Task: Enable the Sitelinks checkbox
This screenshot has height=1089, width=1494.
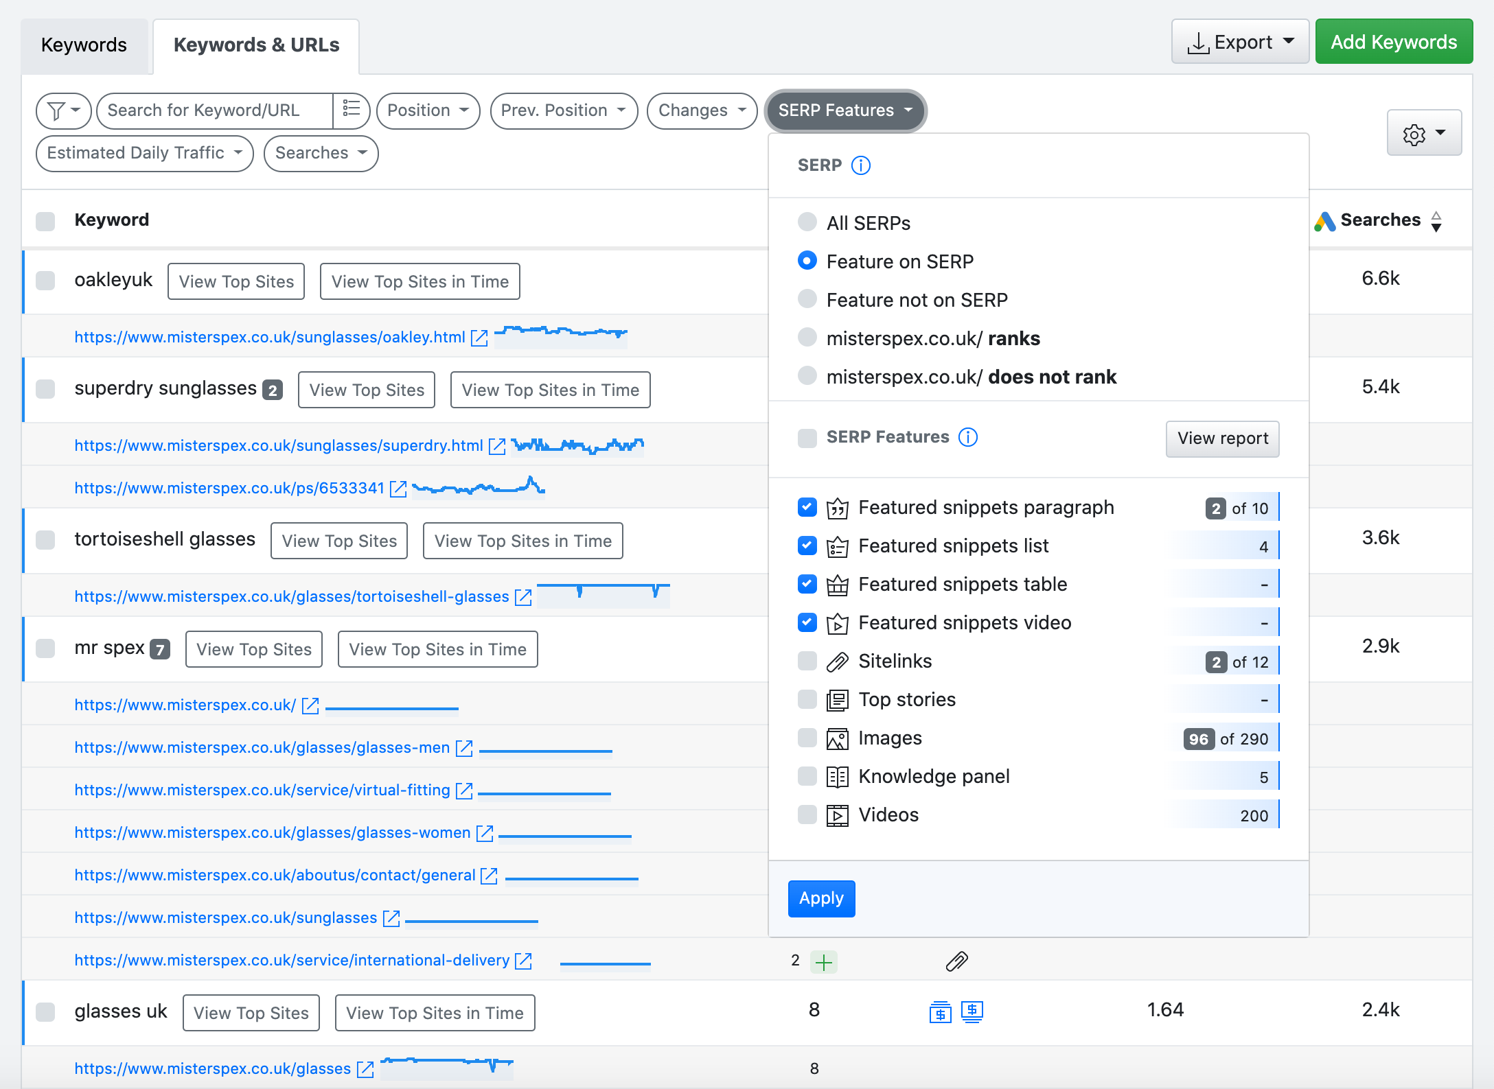Action: pyautogui.click(x=807, y=661)
